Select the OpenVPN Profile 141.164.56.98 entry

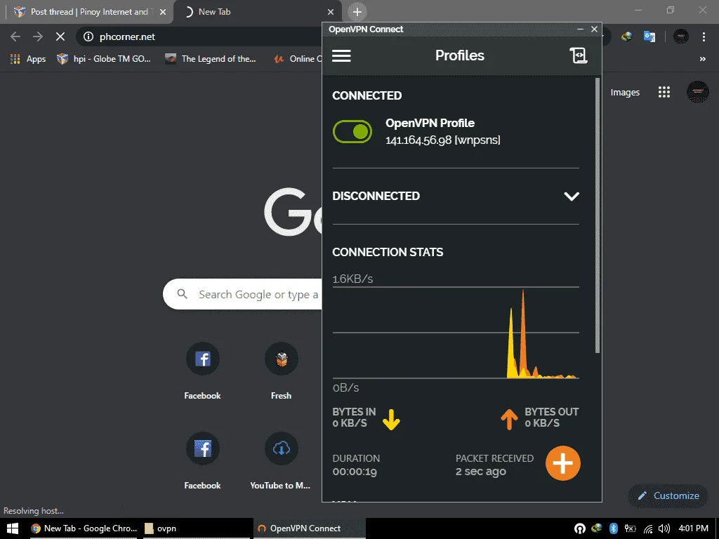[442, 131]
